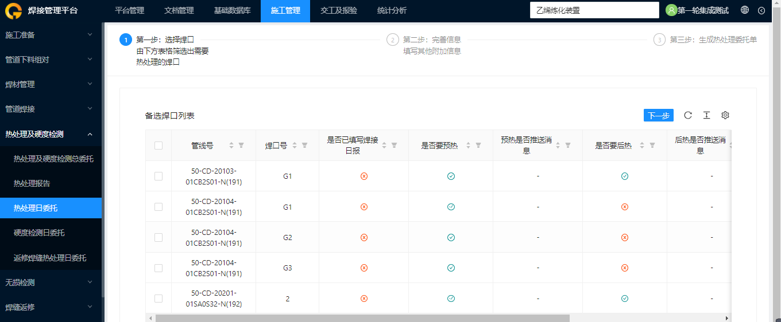Check the row with weld G3
This screenshot has width=781, height=322.
click(x=158, y=268)
